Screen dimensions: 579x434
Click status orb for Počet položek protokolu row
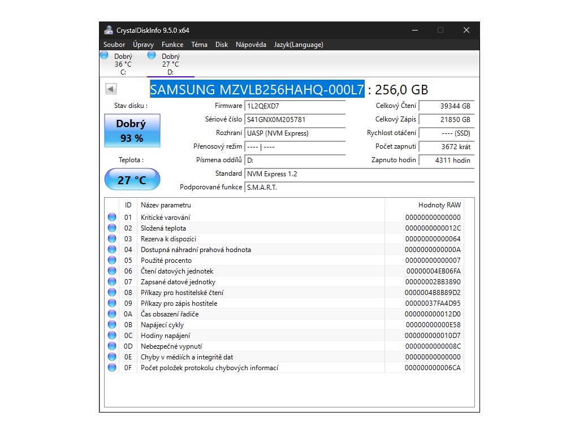point(112,367)
